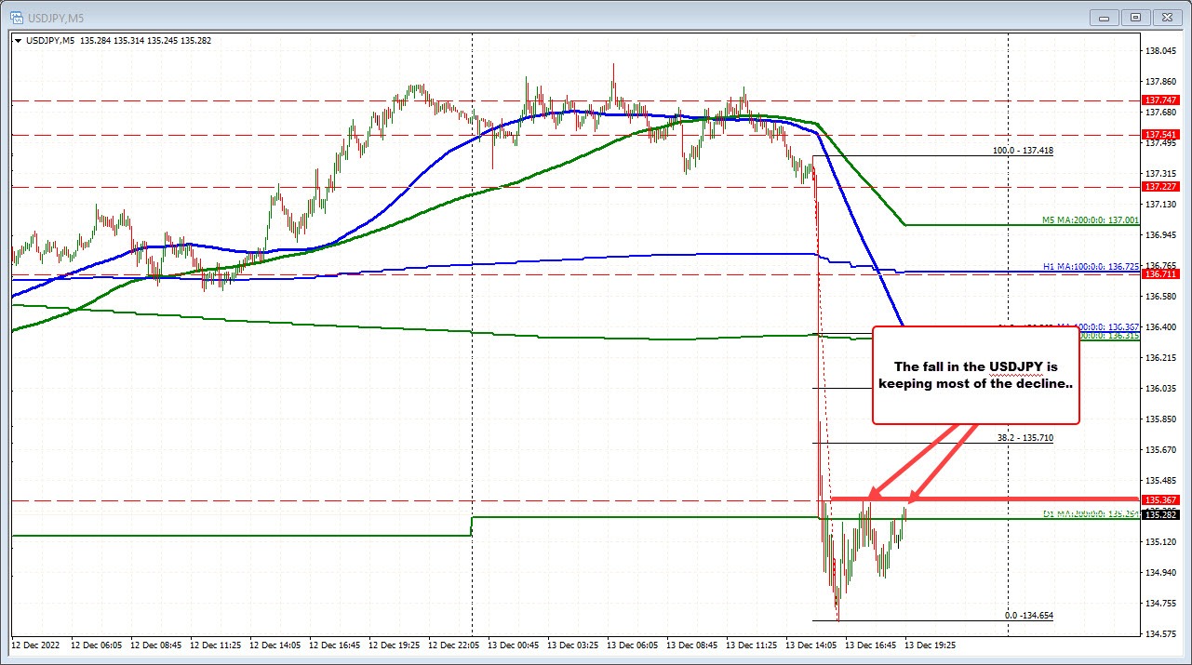Click the '13 Dec 08:45' time axis label
This screenshot has width=1192, height=665.
pyautogui.click(x=692, y=644)
